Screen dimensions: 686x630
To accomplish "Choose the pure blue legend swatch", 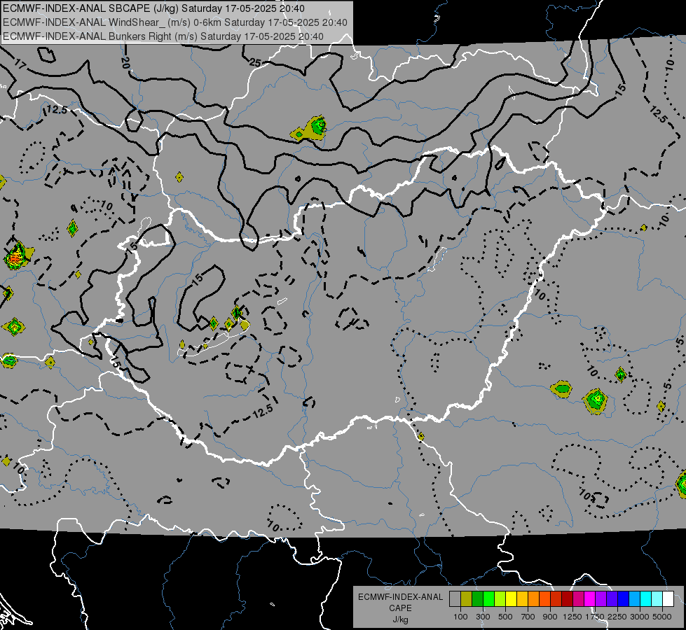I will (624, 598).
